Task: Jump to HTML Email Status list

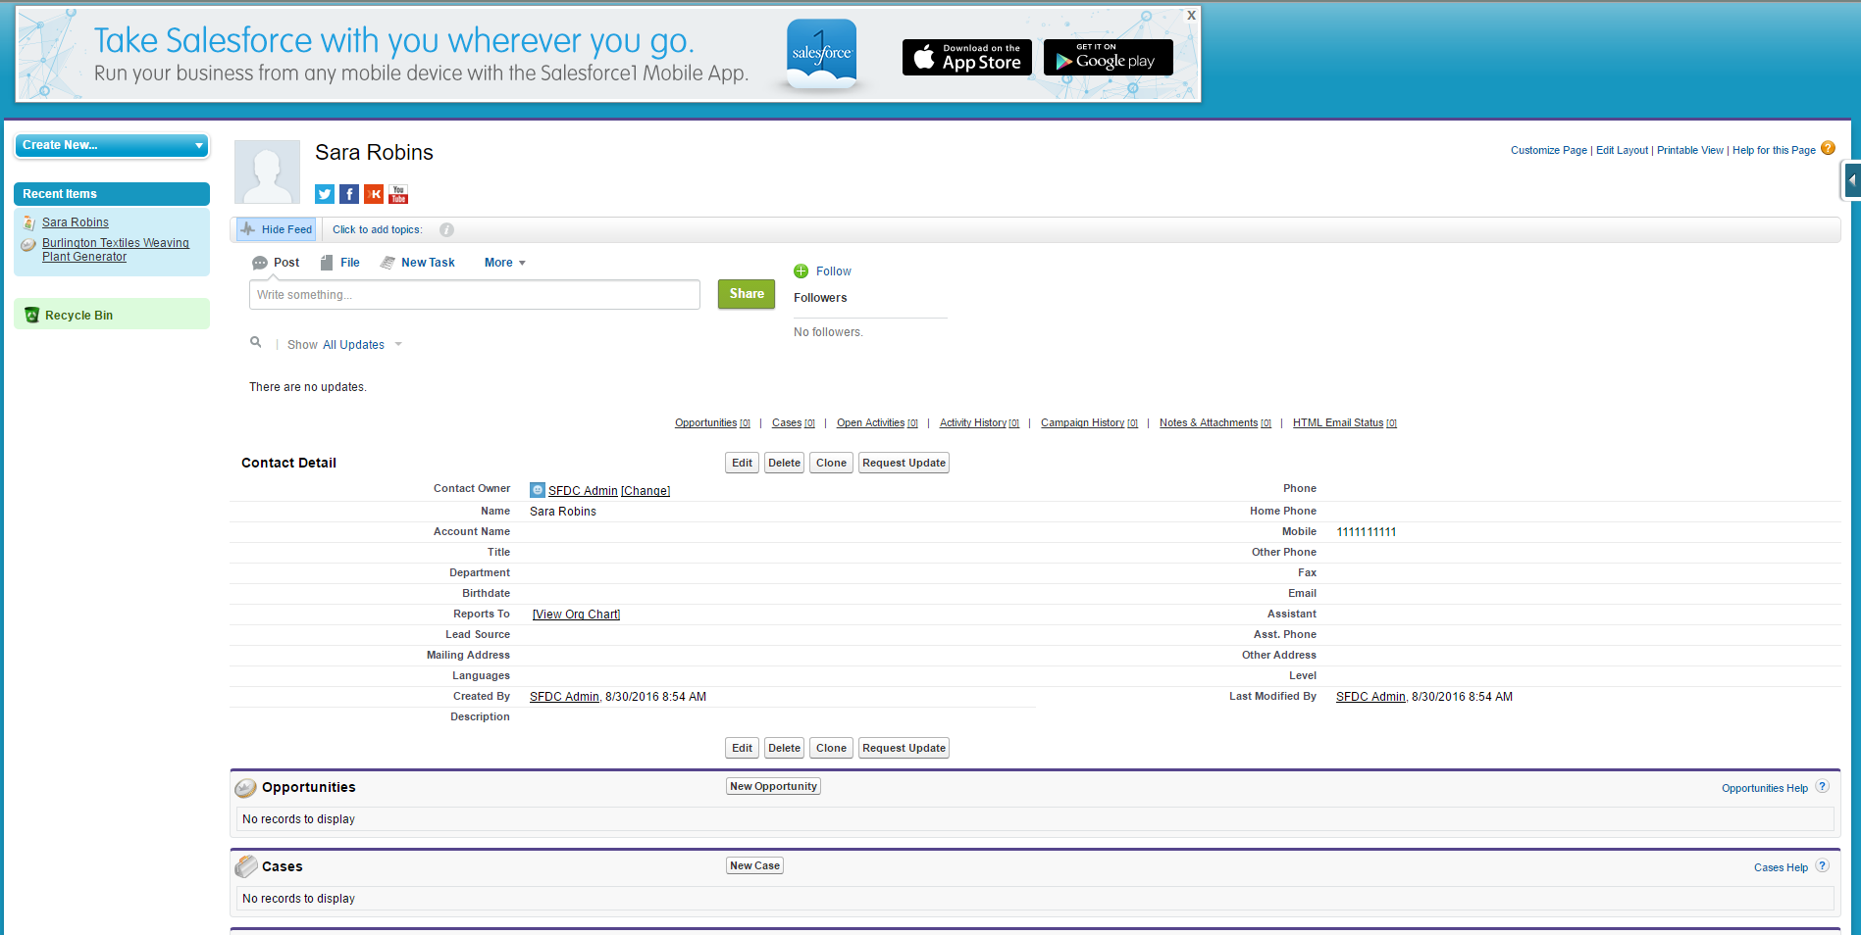Action: click(1345, 423)
